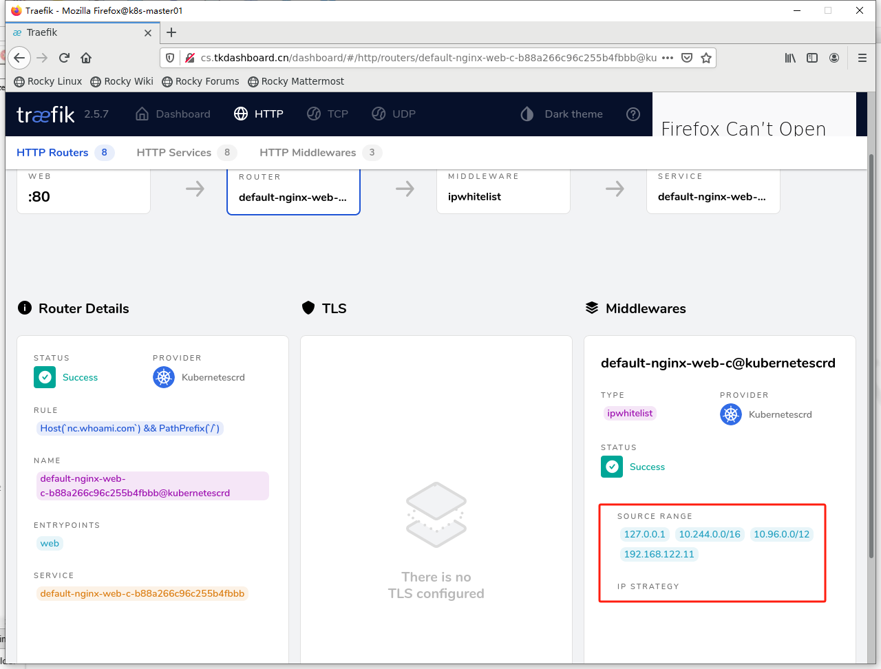
Task: Click the 127.0.0.1 source range chip
Action: click(x=644, y=534)
